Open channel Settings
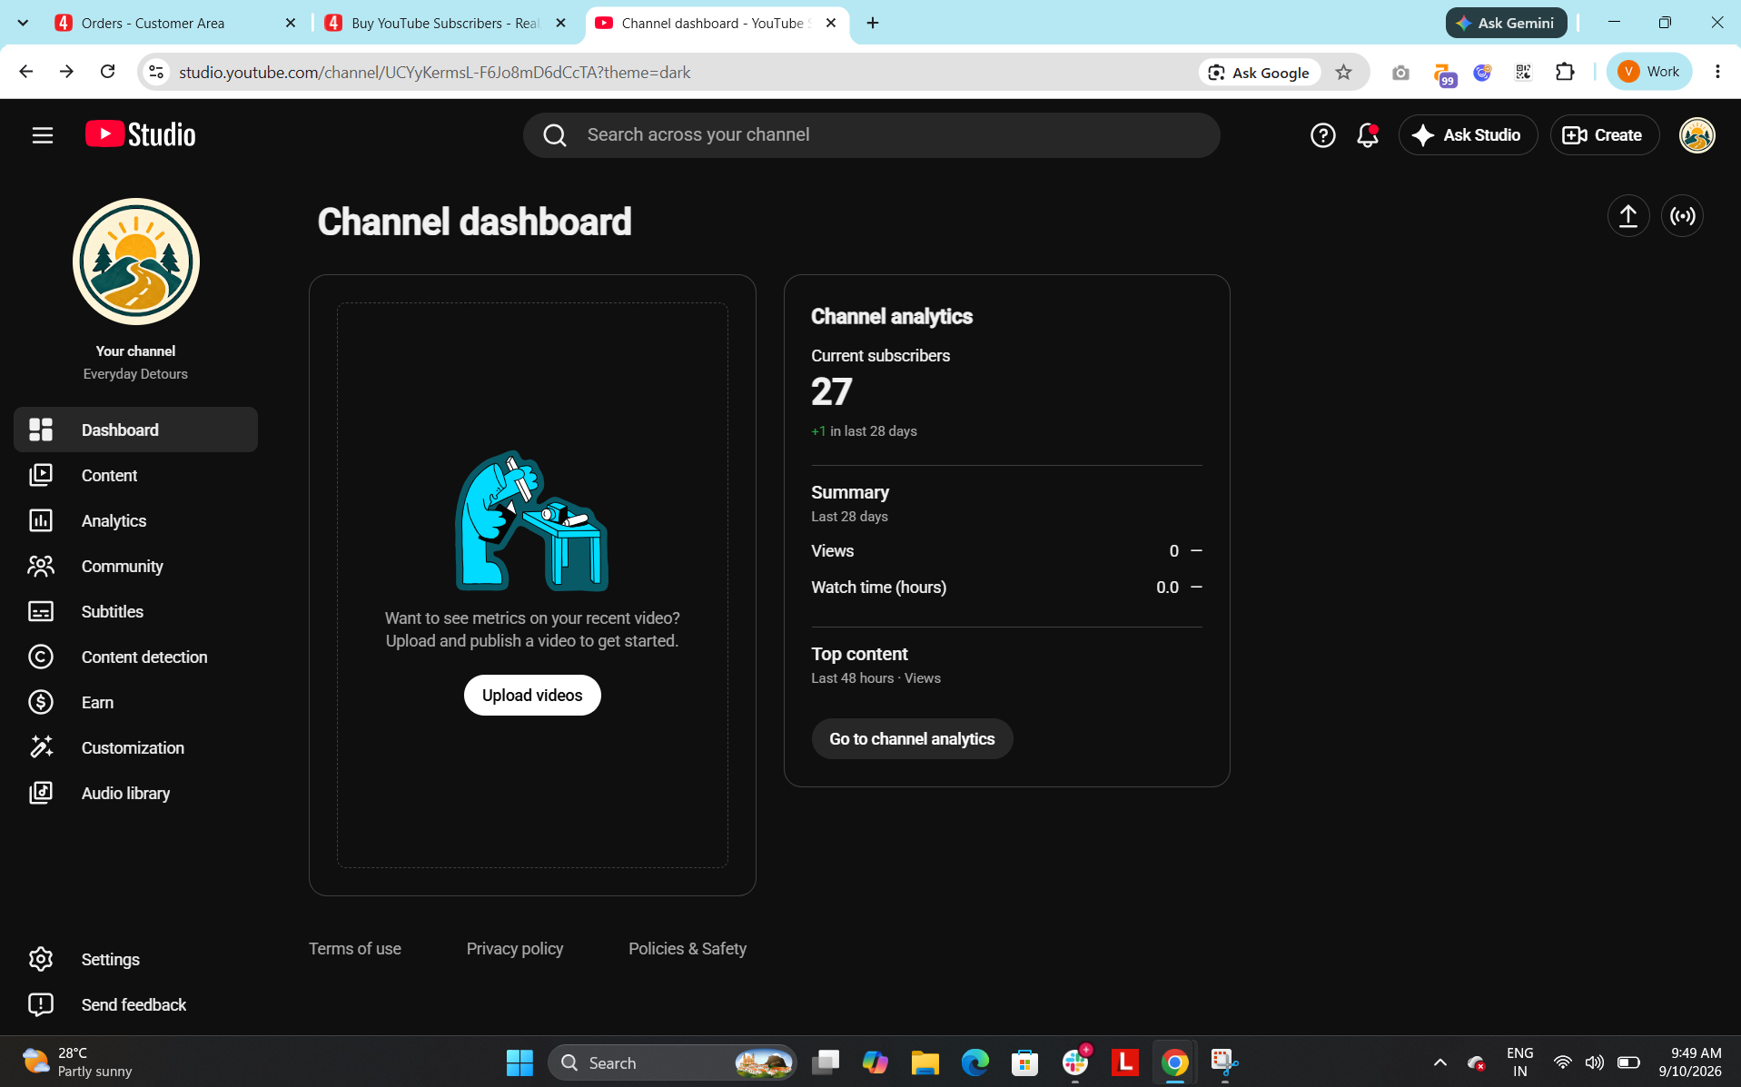Viewport: 1741px width, 1087px height. pyautogui.click(x=135, y=959)
